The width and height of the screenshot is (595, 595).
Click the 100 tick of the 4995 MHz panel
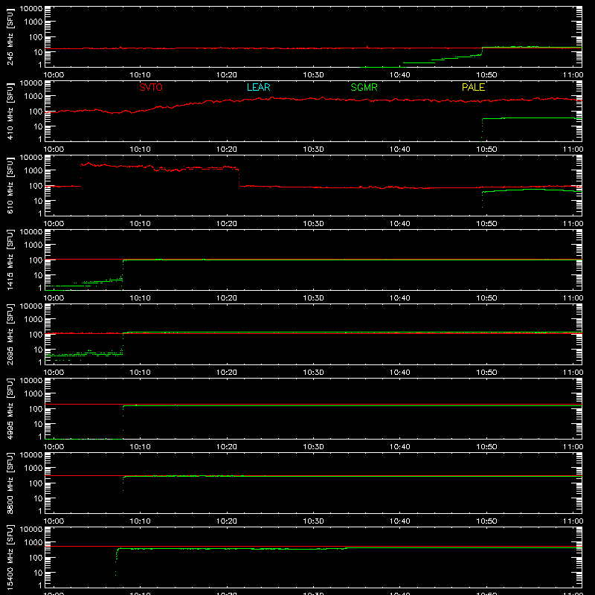coord(35,409)
